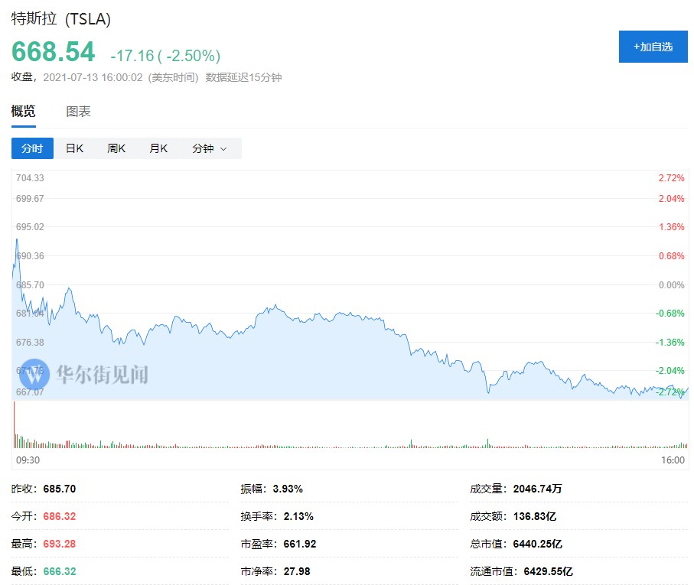This screenshot has height=585, width=694.
Task: Click the 加自选 add-to-watchlist button
Action: point(653,47)
